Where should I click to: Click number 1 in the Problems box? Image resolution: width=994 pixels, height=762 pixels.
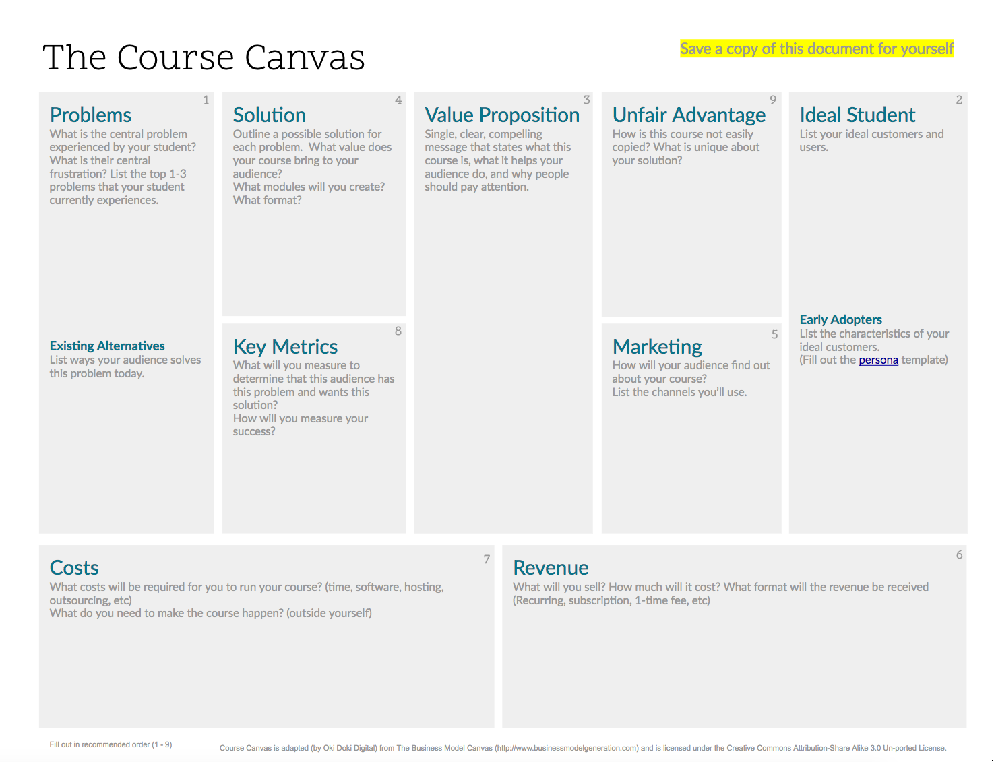click(x=206, y=100)
